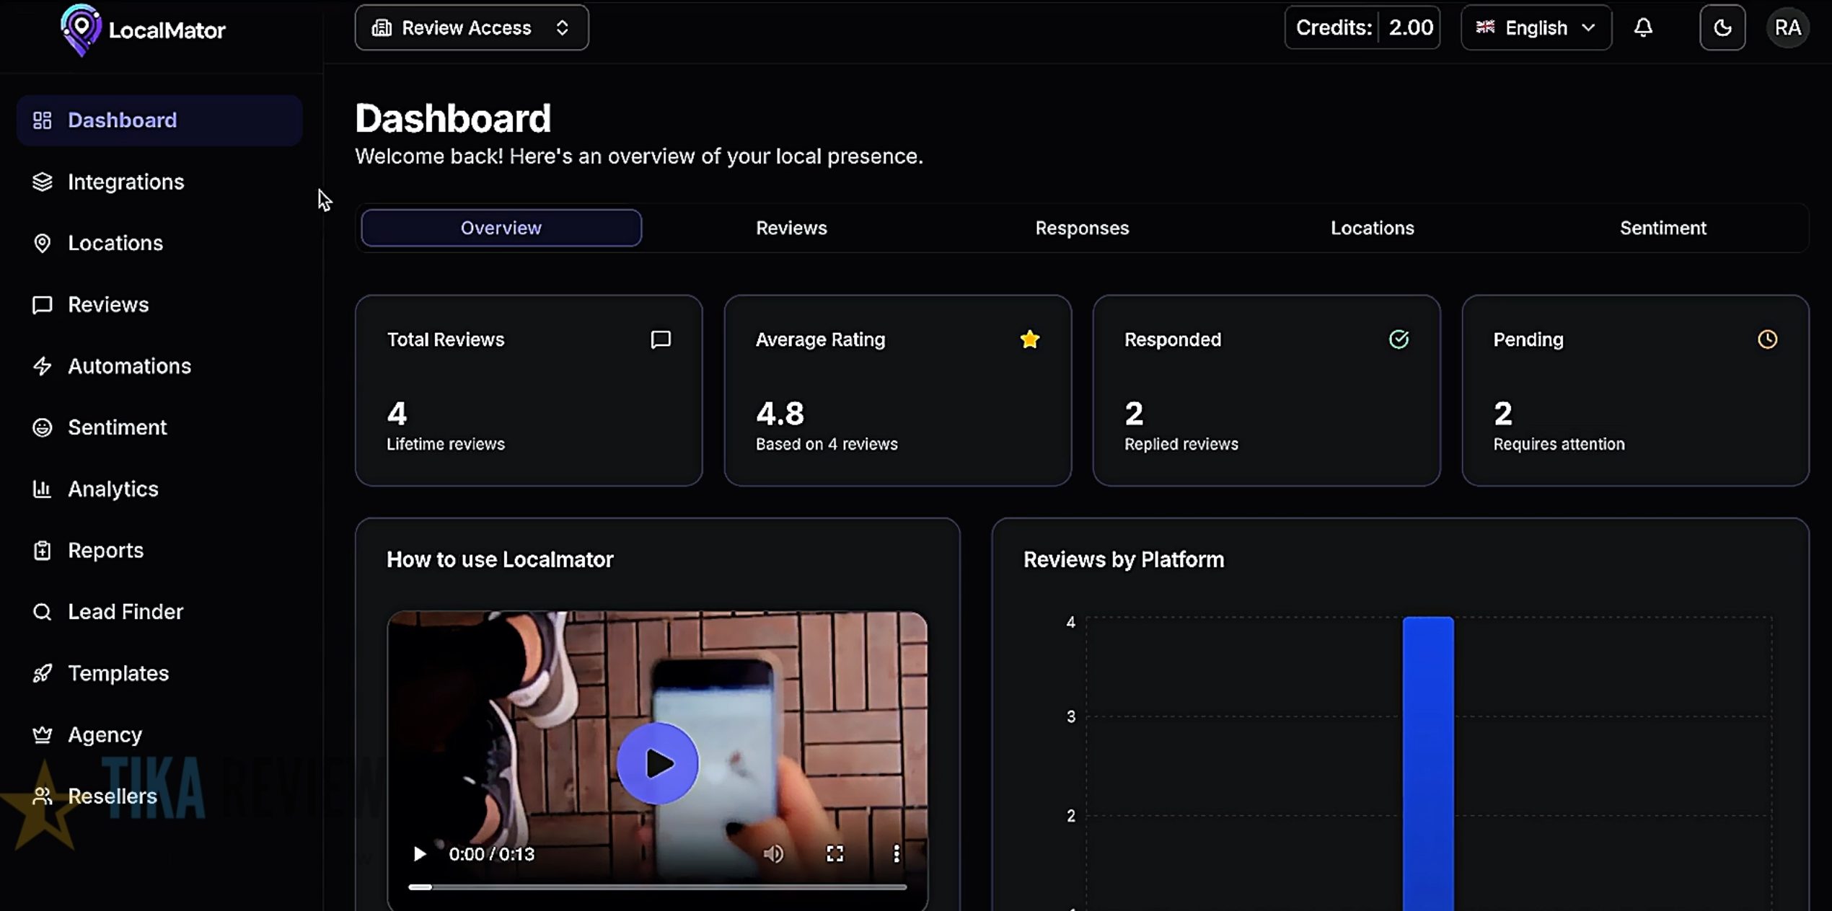Click the video progress bar
Screen dimensions: 1832x911
[657, 887]
